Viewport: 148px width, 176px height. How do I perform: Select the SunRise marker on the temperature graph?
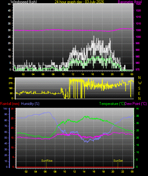pos(47,161)
